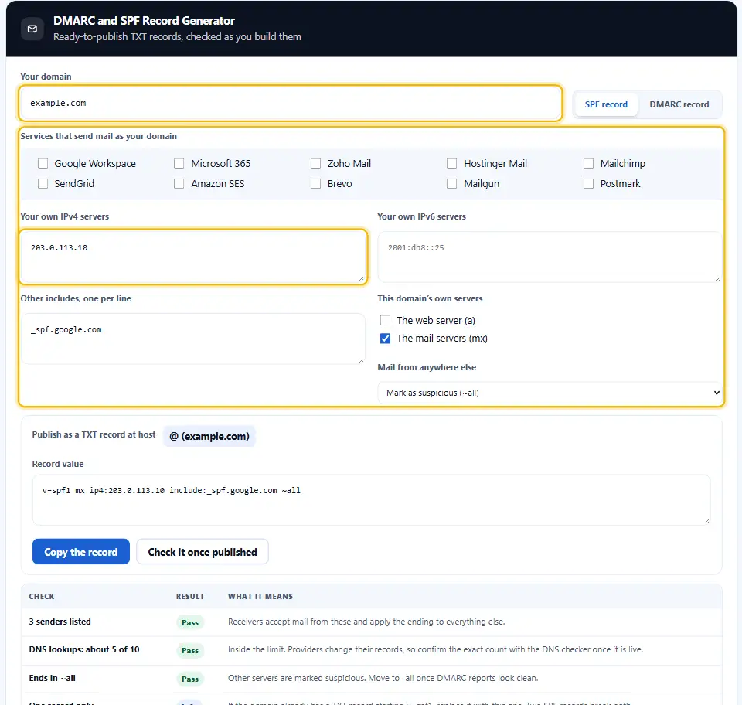Open the Mail from anywhere else dropdown
The width and height of the screenshot is (742, 705).
(x=550, y=393)
